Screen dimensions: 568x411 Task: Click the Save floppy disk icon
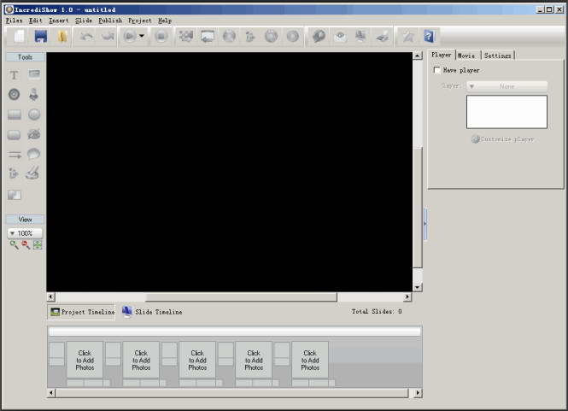click(x=41, y=36)
